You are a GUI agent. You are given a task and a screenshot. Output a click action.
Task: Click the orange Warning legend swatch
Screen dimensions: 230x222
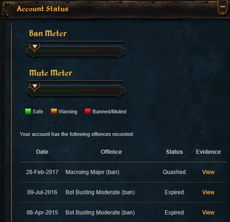(54, 111)
